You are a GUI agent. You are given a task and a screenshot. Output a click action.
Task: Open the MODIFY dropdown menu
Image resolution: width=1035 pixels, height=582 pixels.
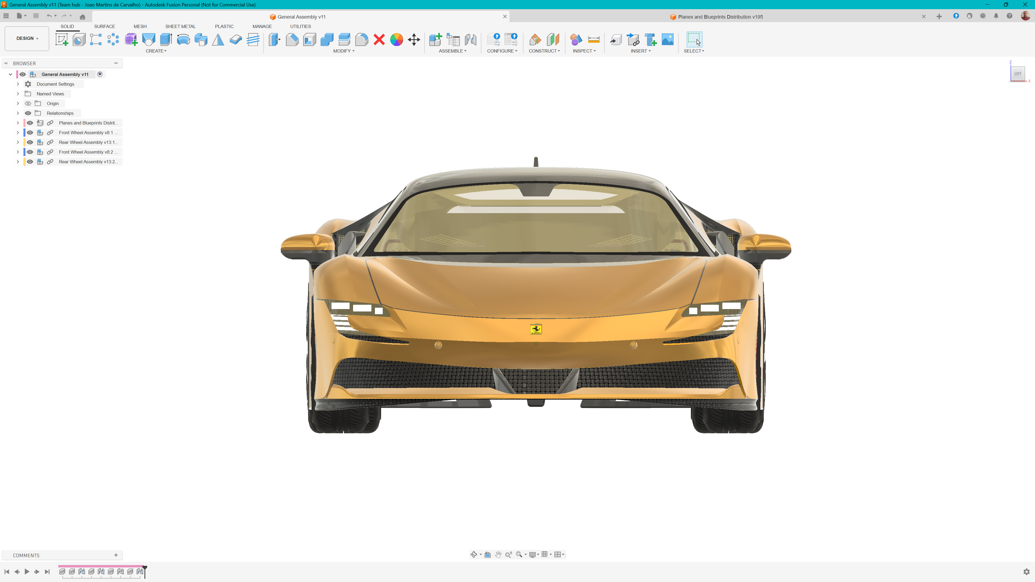[344, 51]
